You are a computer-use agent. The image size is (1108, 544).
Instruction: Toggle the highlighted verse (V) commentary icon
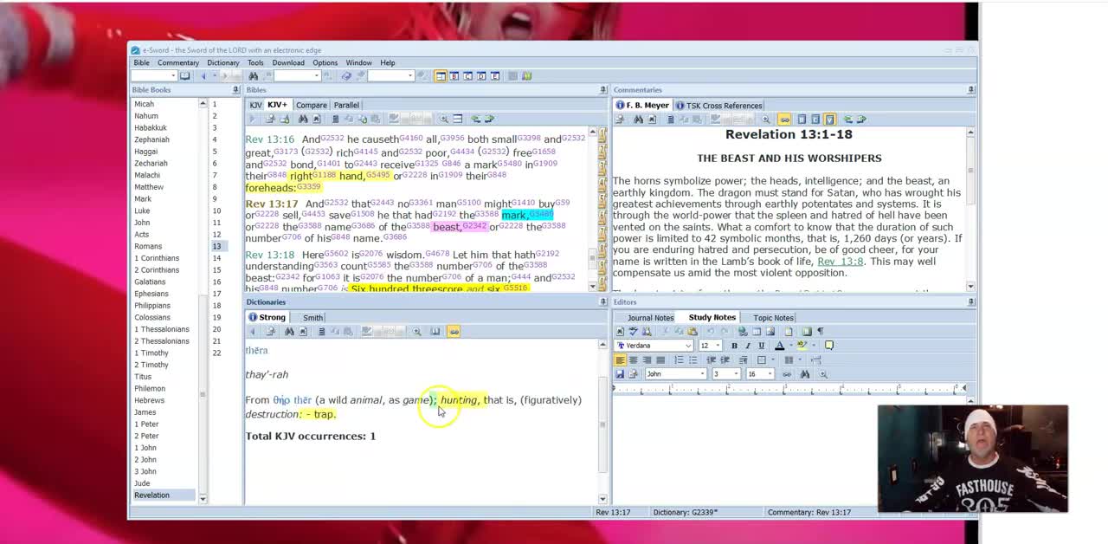tap(829, 120)
